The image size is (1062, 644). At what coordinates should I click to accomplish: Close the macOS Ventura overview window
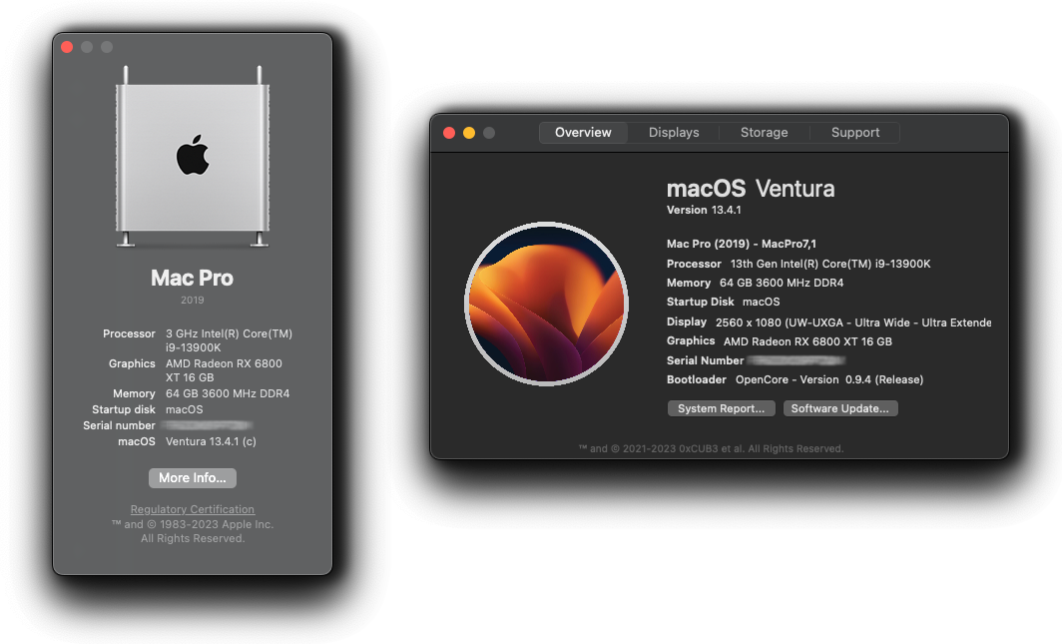(x=449, y=133)
